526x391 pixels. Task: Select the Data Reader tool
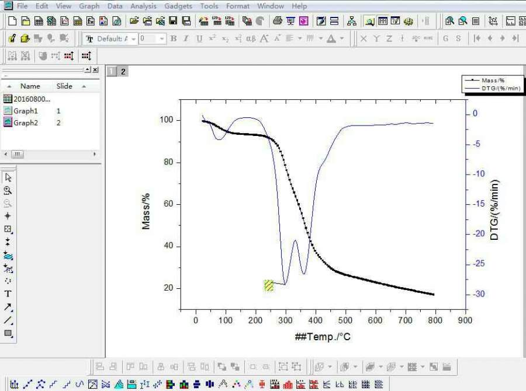[x=8, y=229]
